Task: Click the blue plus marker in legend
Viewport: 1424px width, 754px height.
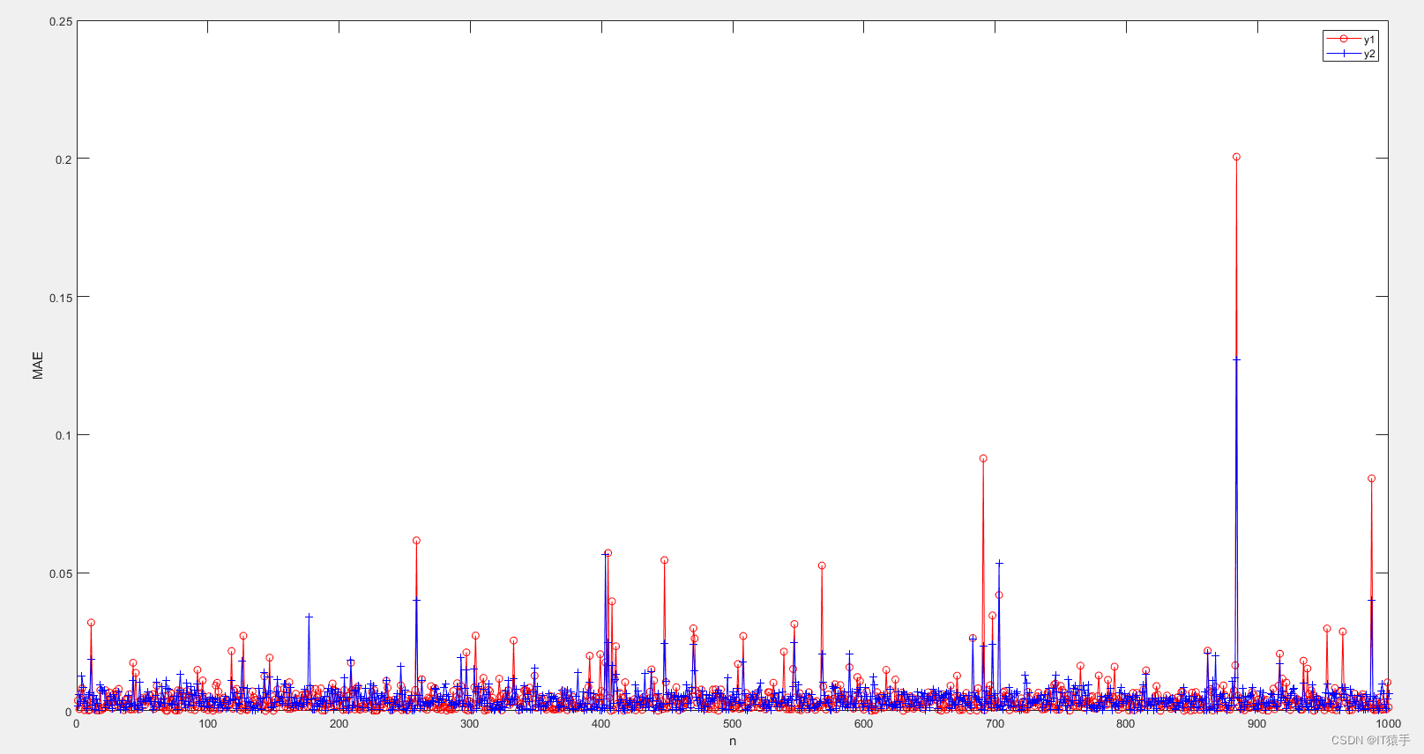Action: tap(1344, 54)
